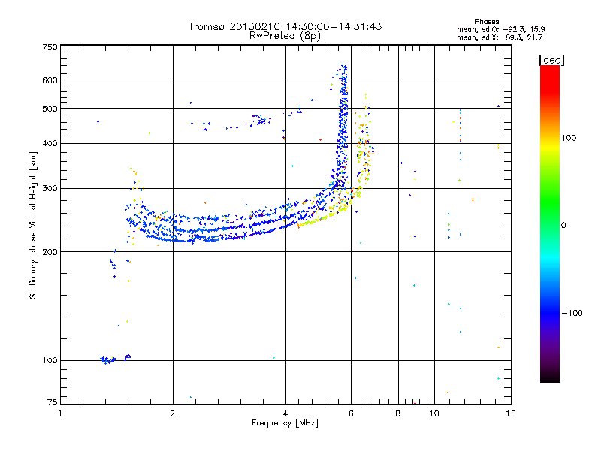Click the x-axis tick label "1"
This screenshot has height=450, width=601.
(60, 413)
